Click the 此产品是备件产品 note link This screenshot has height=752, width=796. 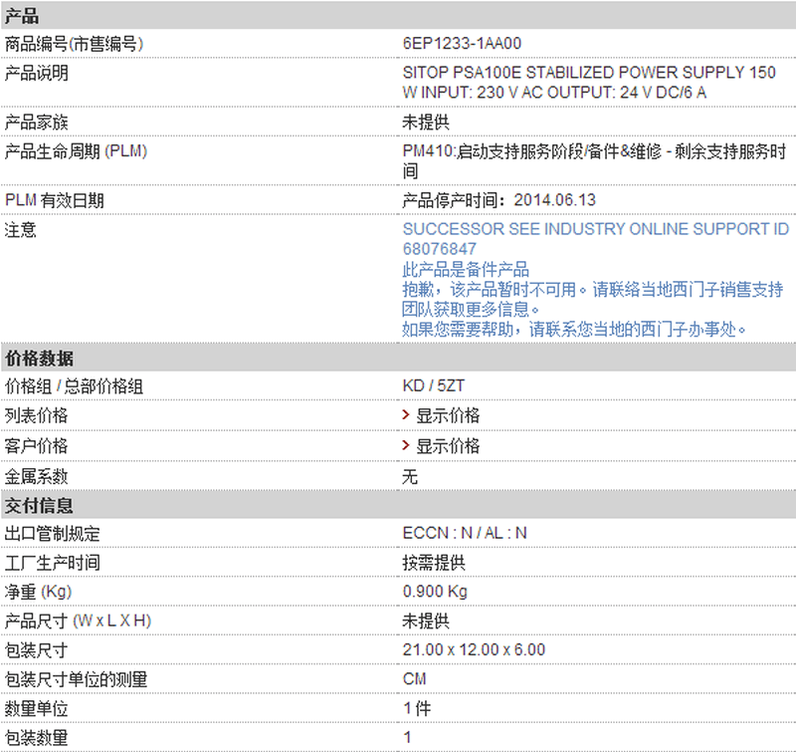(466, 269)
